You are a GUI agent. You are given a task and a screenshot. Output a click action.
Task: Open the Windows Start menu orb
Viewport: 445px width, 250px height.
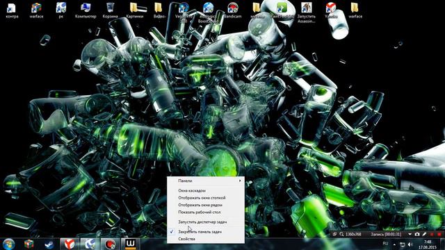(8, 244)
